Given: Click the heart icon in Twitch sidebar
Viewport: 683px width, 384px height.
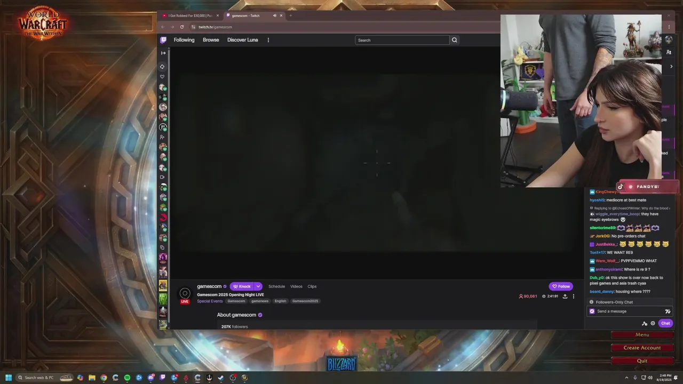Looking at the screenshot, I should [x=163, y=76].
